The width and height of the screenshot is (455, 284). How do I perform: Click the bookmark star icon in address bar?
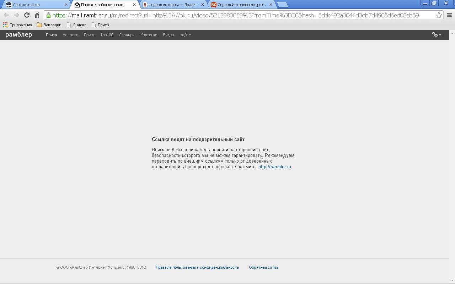click(x=439, y=15)
